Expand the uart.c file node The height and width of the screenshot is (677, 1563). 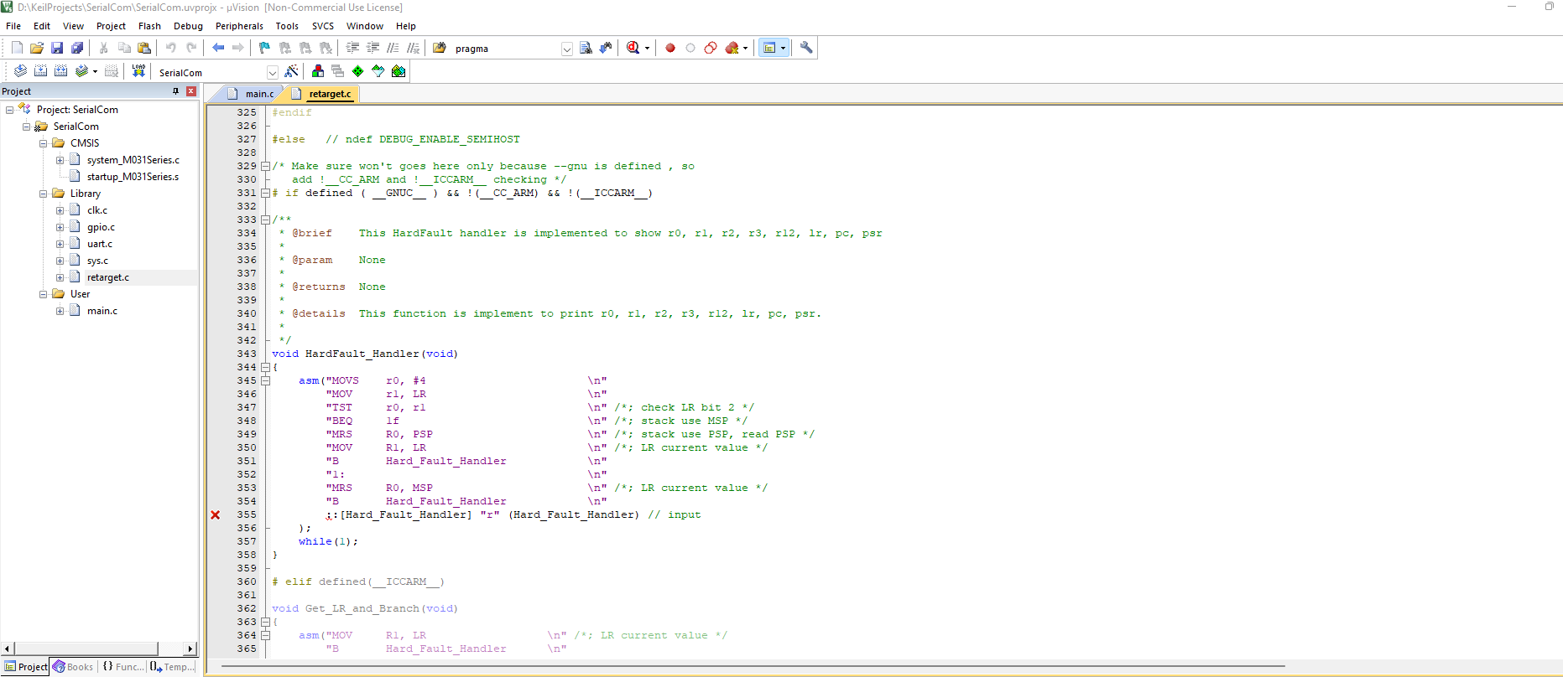point(60,244)
